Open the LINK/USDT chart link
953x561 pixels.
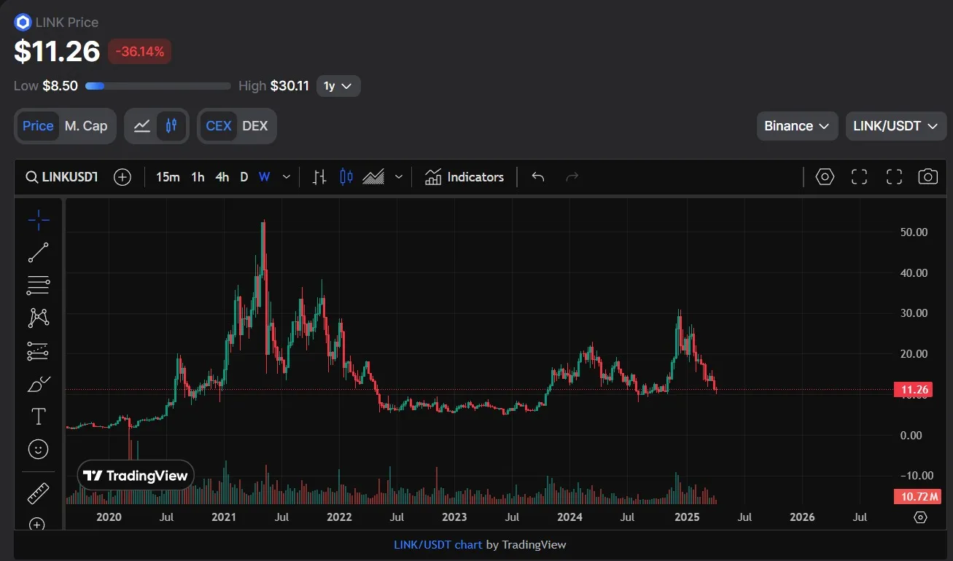437,544
